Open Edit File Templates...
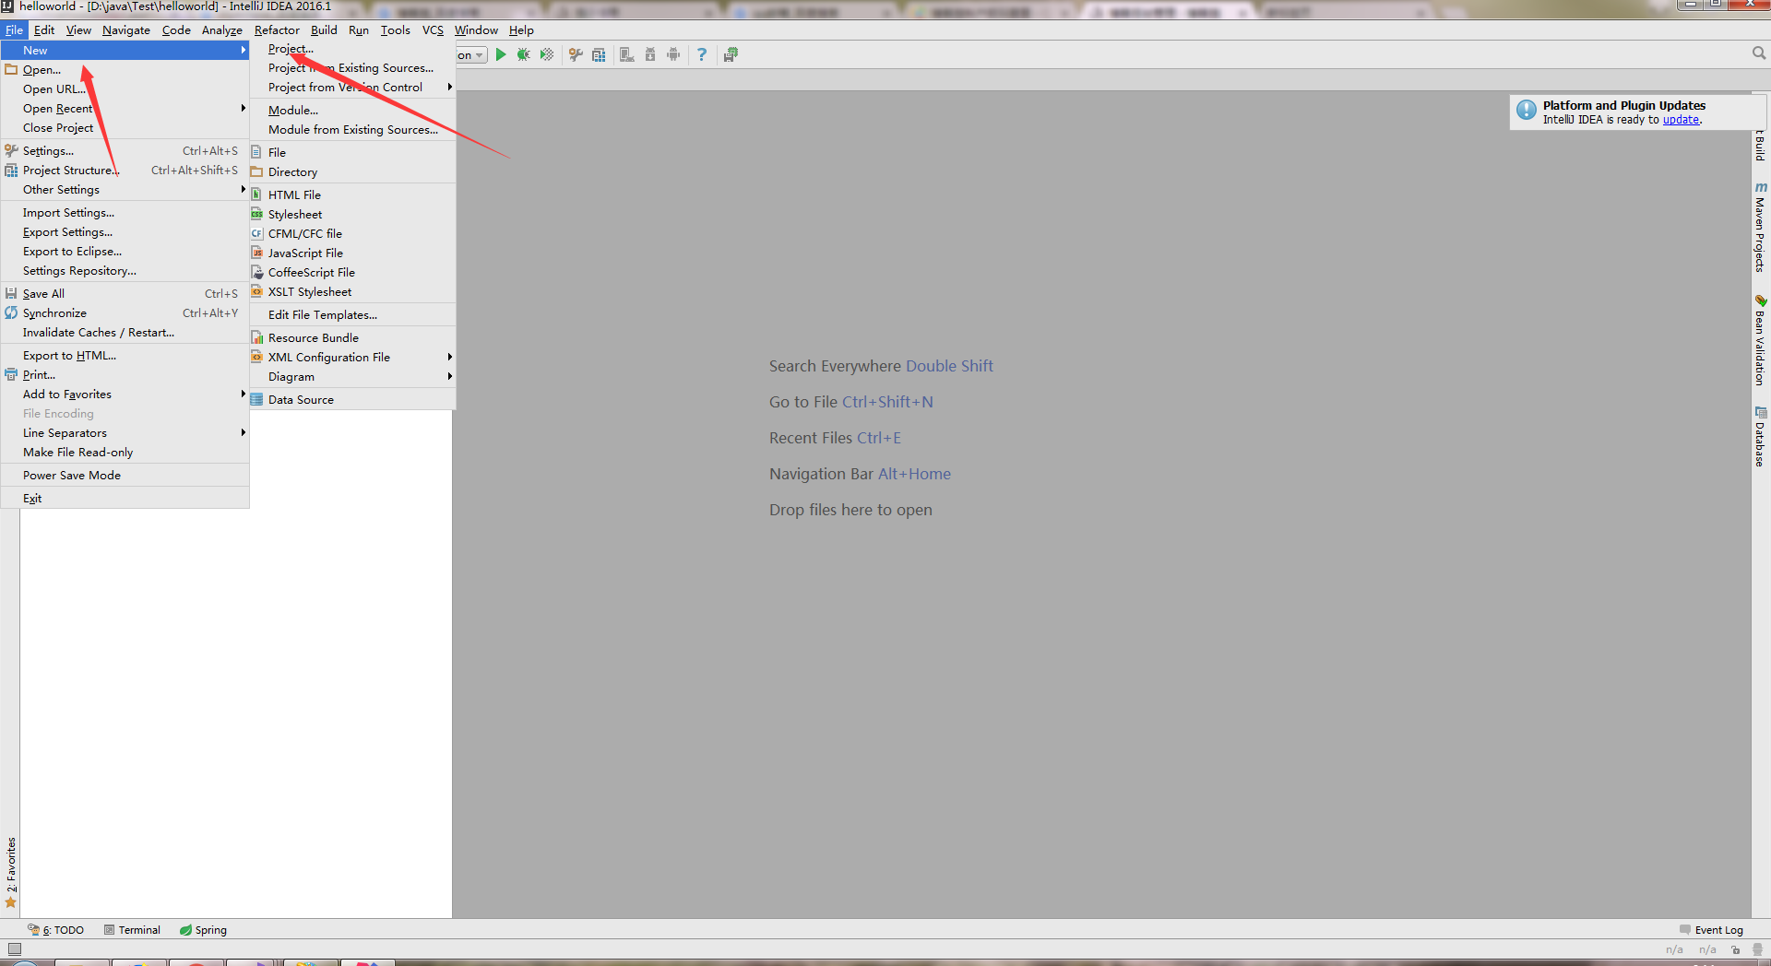This screenshot has height=966, width=1771. pyautogui.click(x=353, y=315)
